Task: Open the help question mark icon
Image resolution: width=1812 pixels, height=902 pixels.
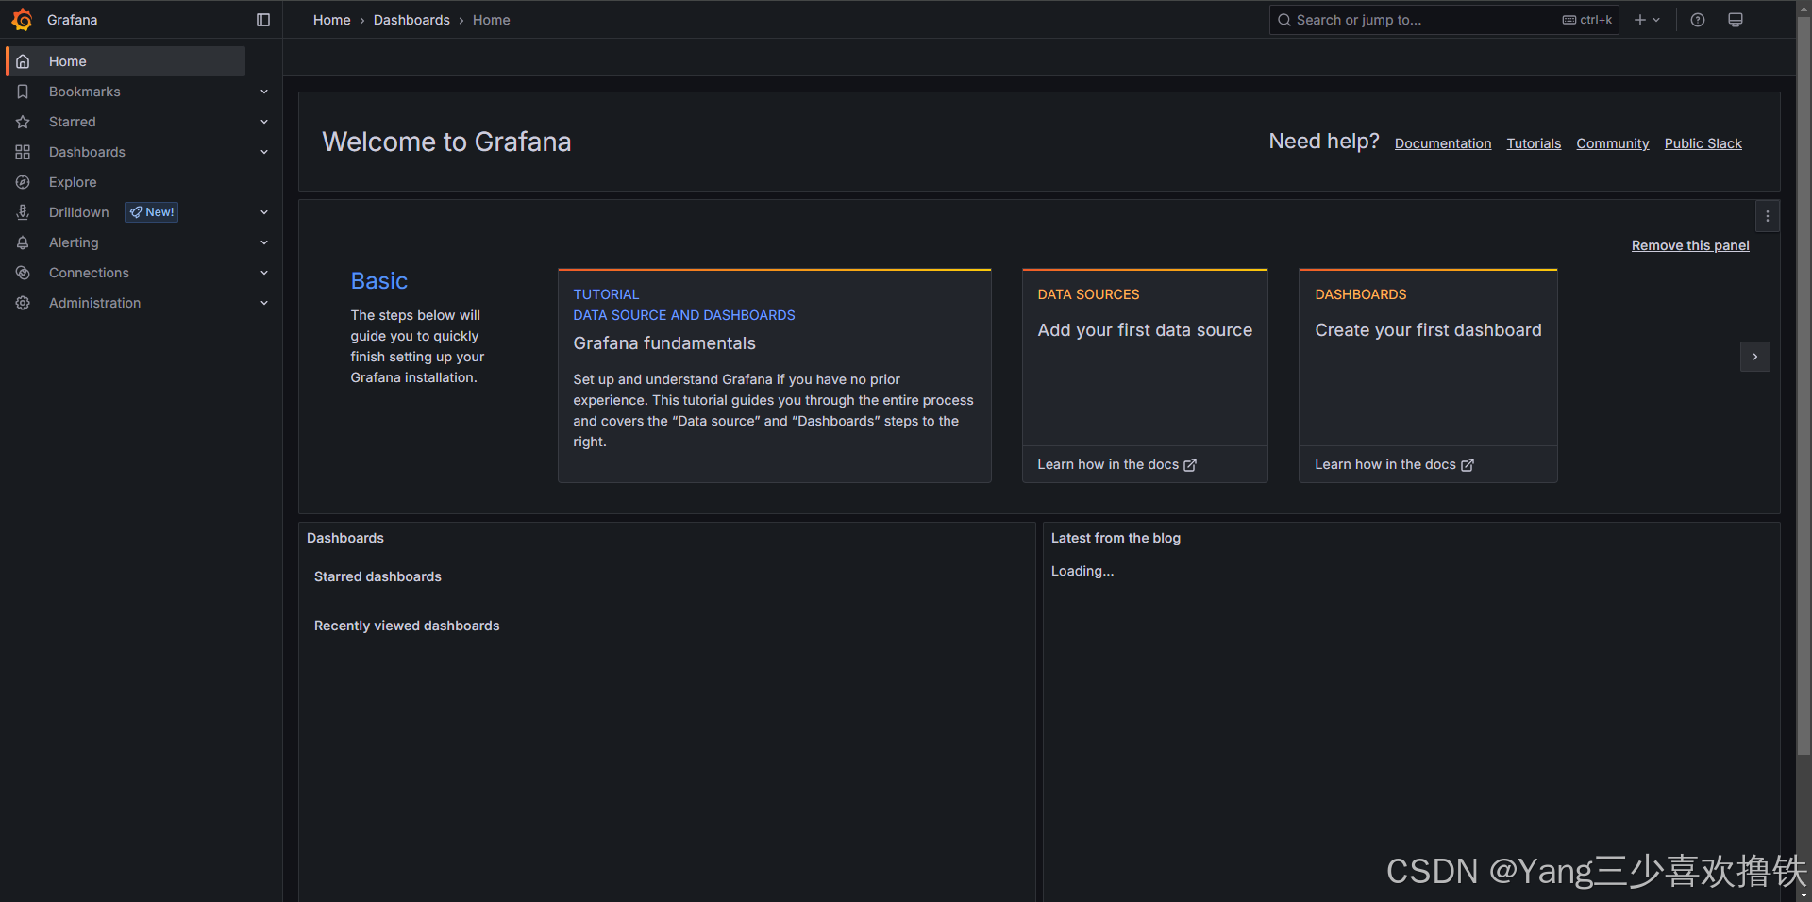Action: [1698, 20]
